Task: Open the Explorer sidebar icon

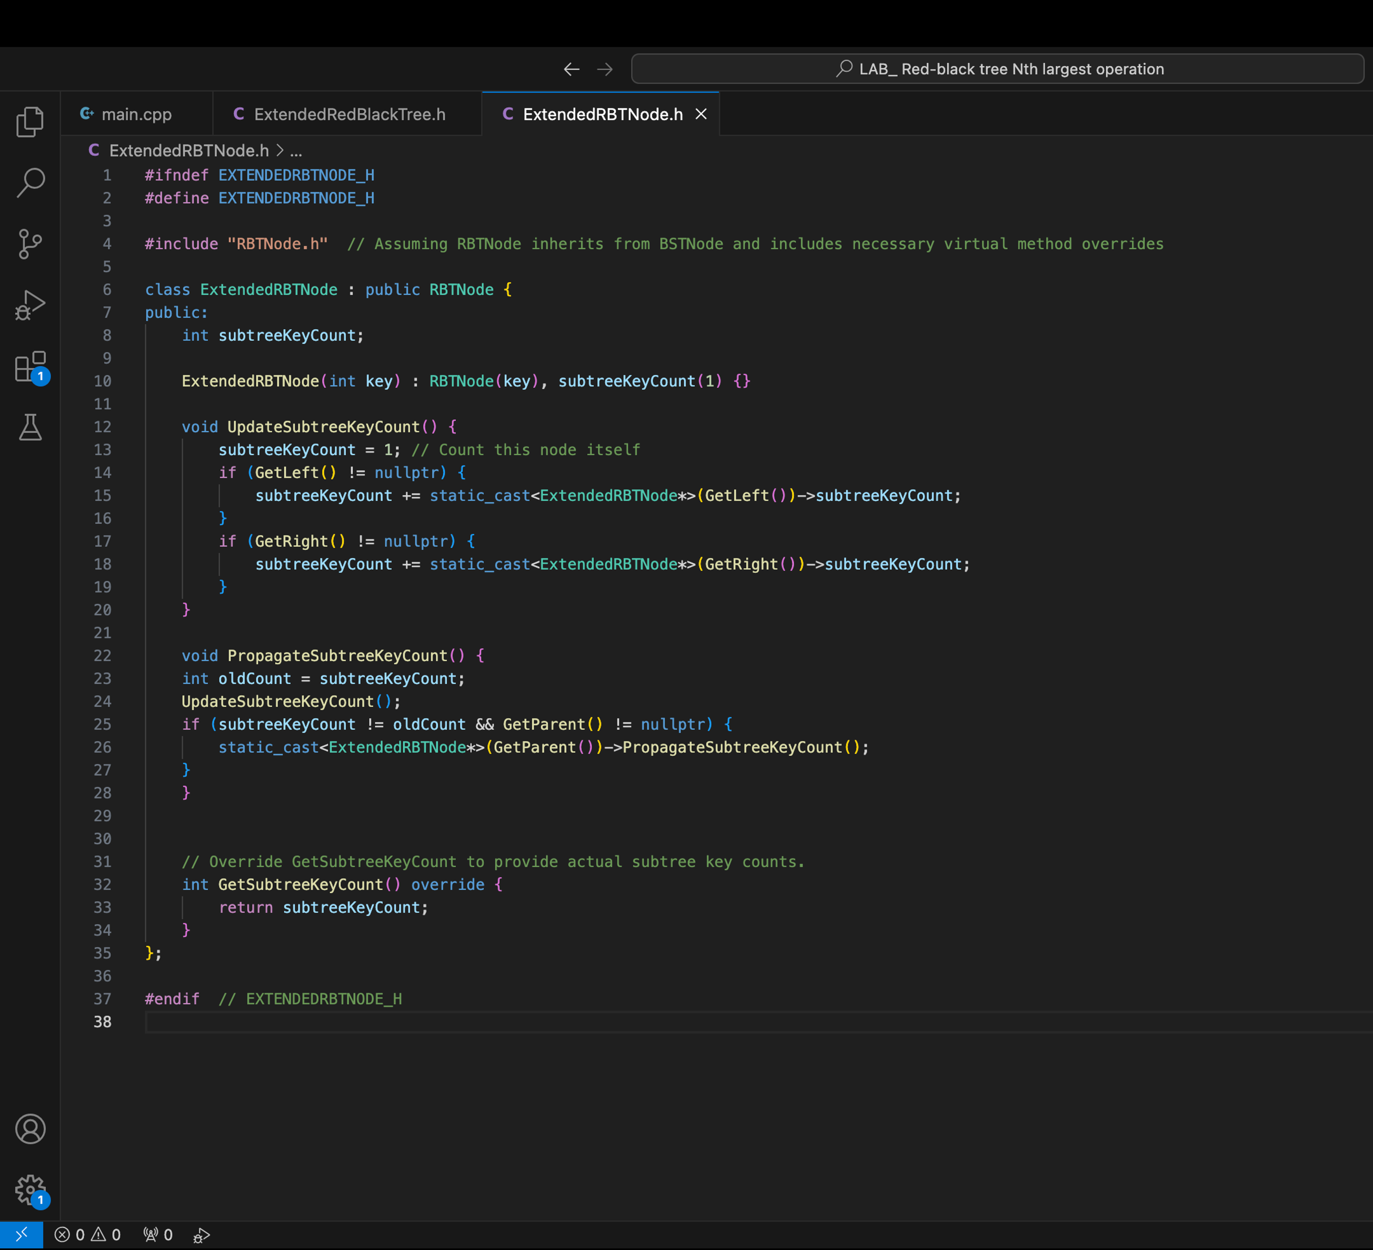Action: 30,121
